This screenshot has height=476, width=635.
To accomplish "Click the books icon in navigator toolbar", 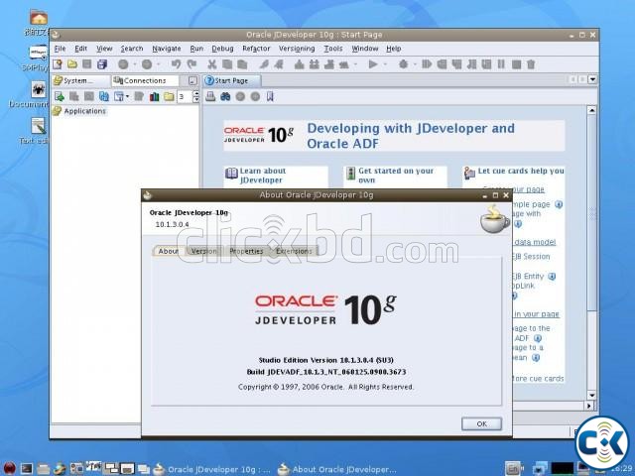I will 155,96.
